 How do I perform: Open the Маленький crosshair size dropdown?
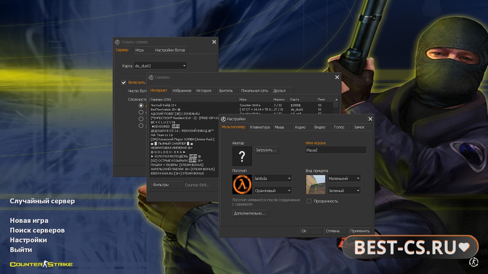tap(344, 178)
